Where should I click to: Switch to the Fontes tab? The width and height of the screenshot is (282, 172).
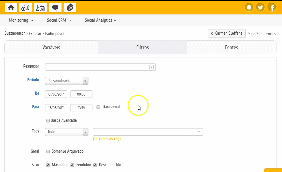pos(231,47)
